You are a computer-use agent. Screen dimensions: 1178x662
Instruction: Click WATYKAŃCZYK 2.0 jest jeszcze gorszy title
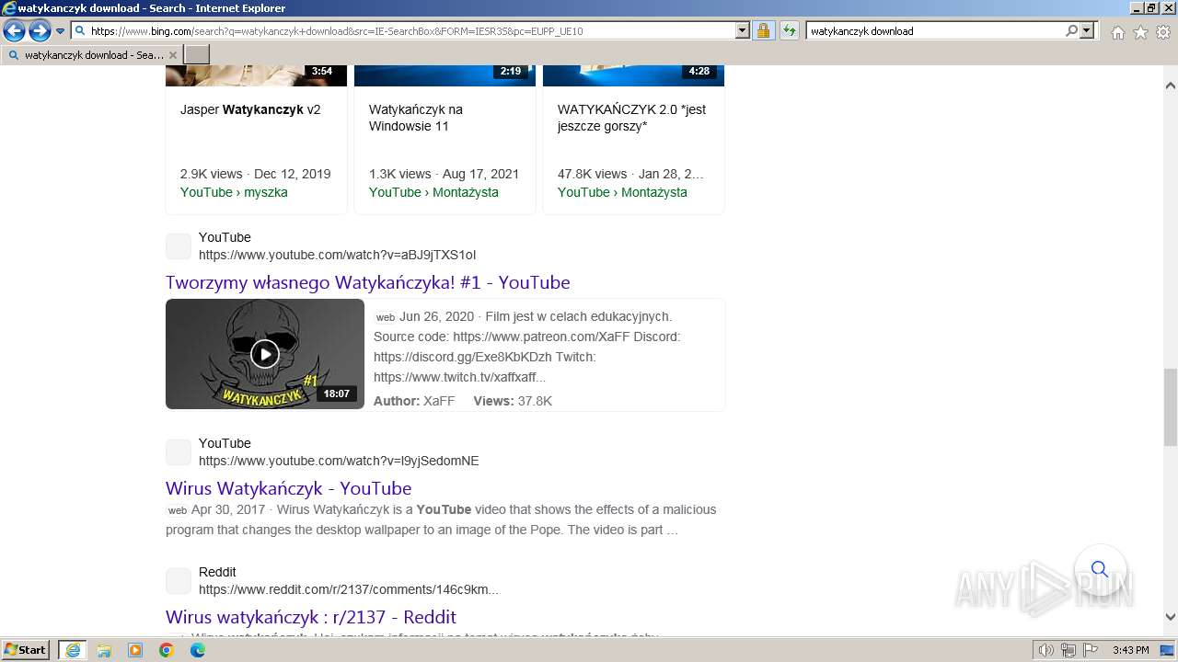pyautogui.click(x=631, y=118)
